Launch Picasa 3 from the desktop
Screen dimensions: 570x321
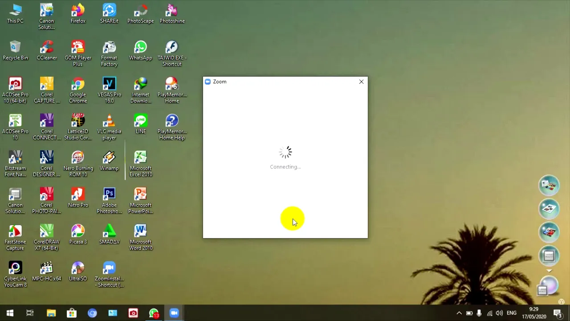click(78, 235)
